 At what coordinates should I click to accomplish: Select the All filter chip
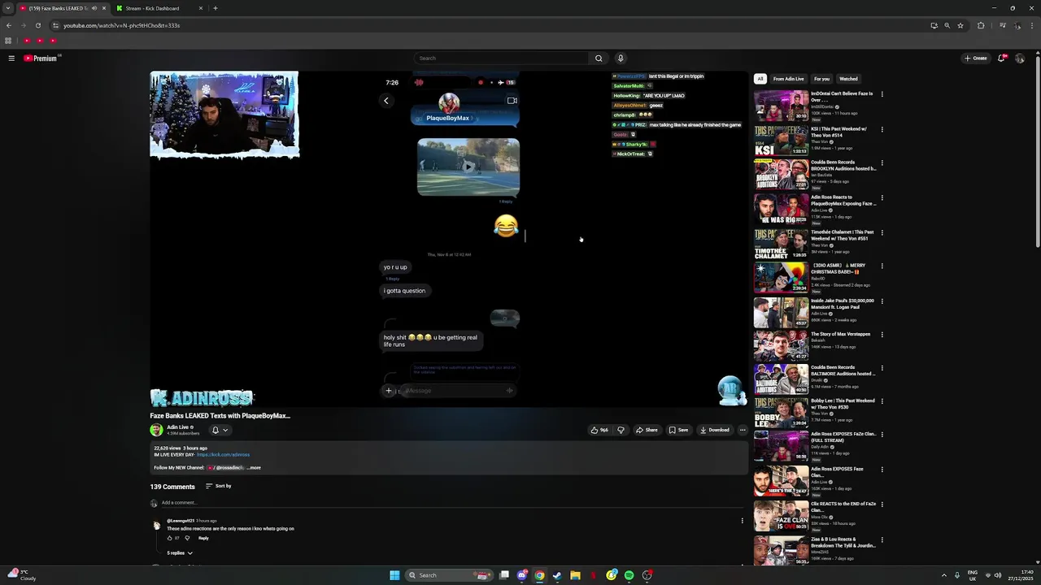pos(760,79)
